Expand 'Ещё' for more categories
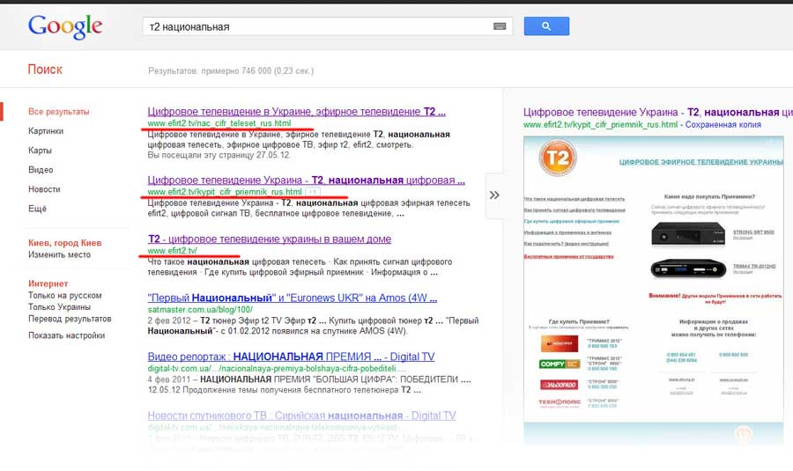793x471 pixels. 37,209
